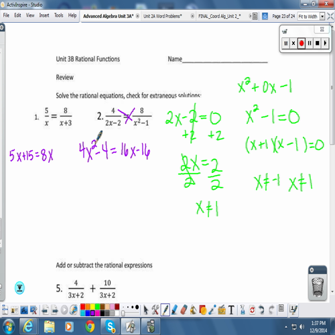335x335 pixels.
Task: Open the View menu
Action: tap(30, 15)
